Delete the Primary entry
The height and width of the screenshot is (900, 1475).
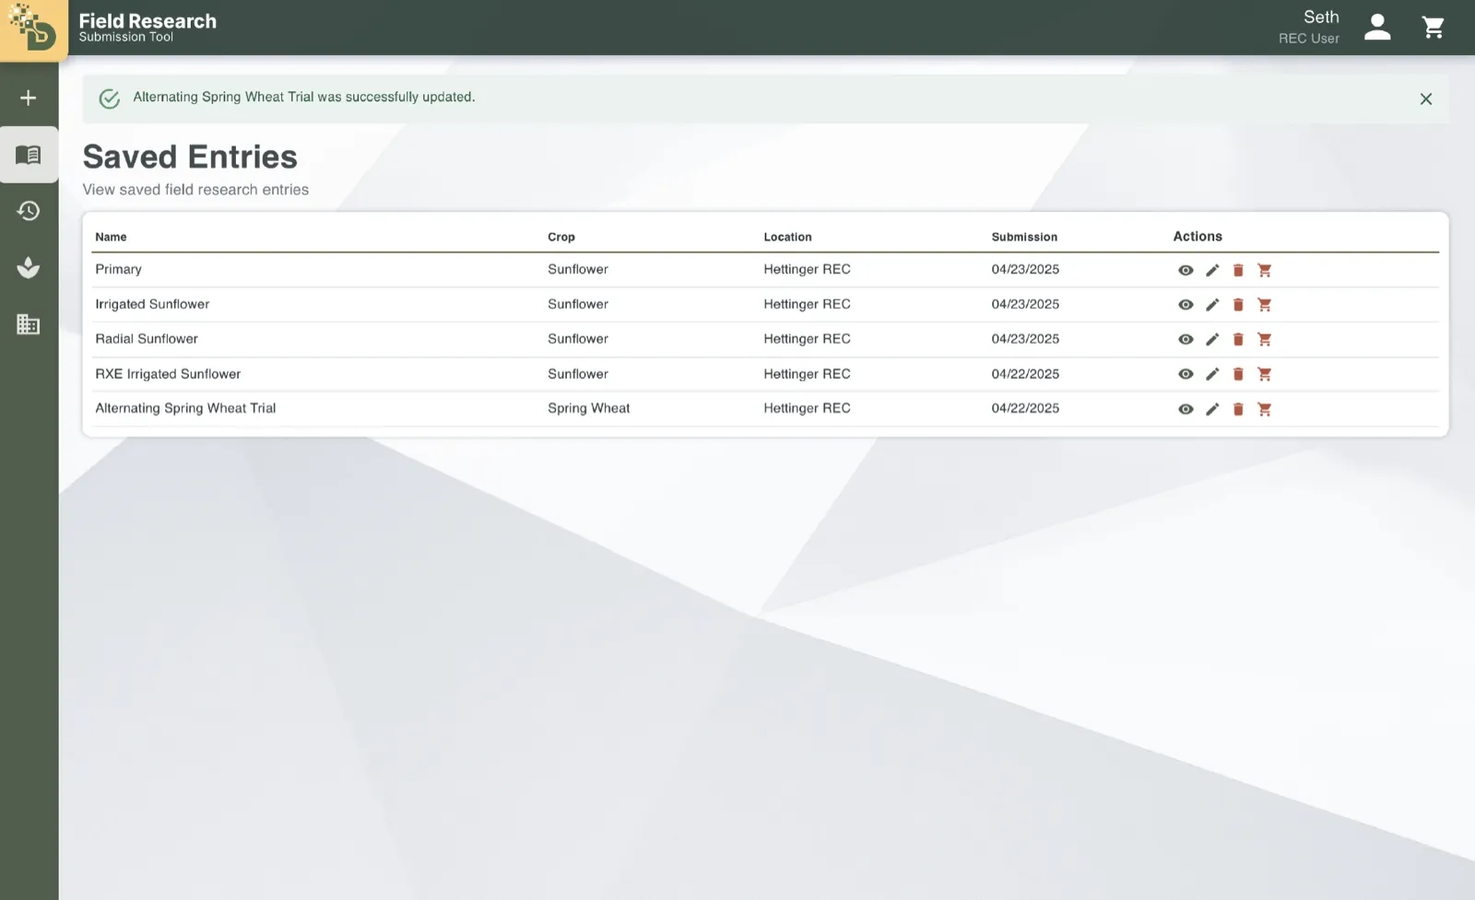pos(1238,270)
